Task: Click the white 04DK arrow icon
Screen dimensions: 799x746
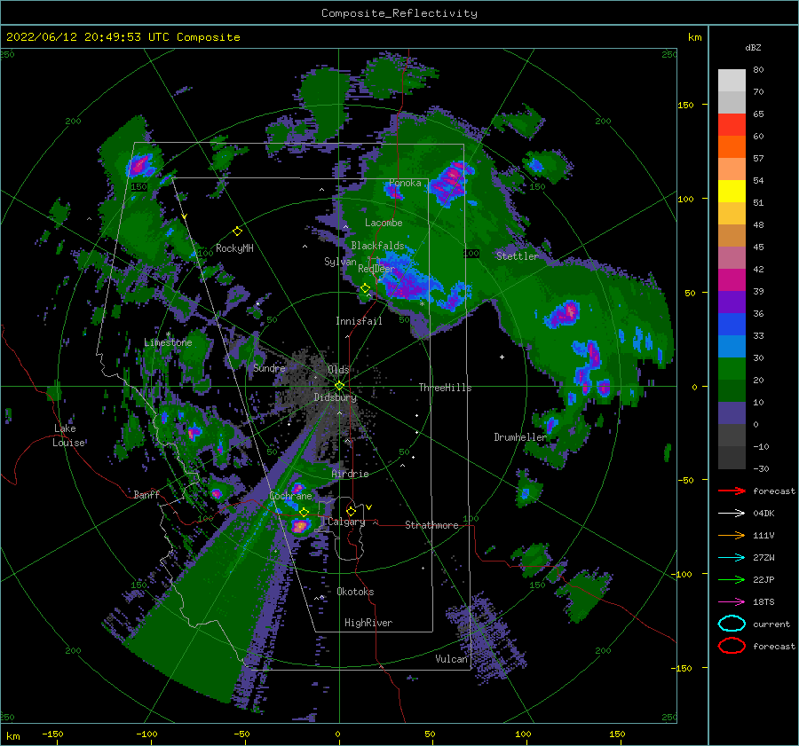Action: pyautogui.click(x=732, y=514)
